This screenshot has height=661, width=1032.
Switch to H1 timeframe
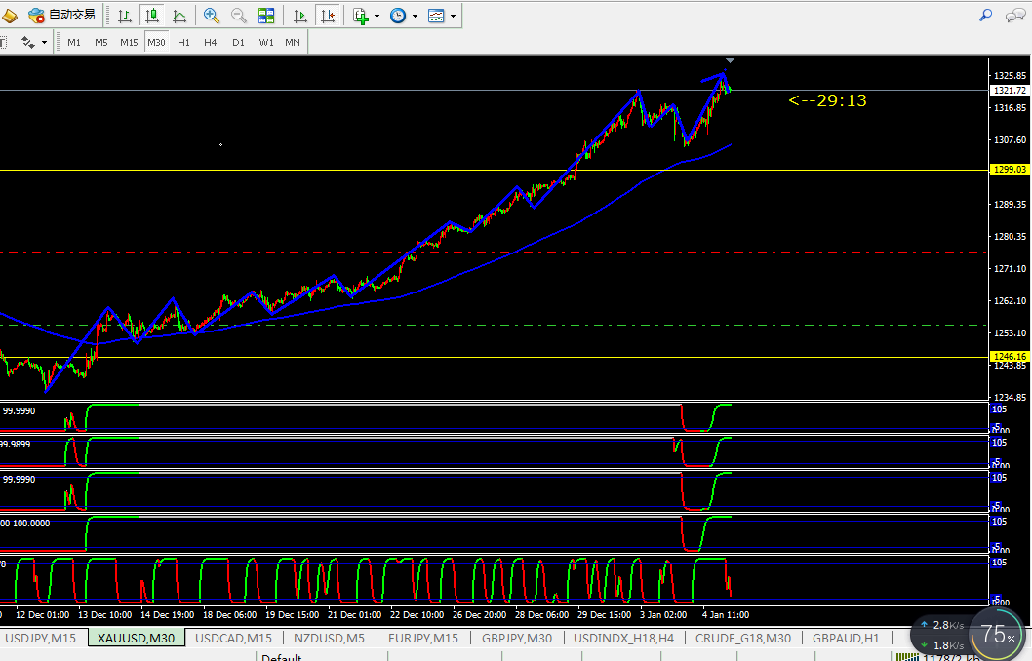click(x=183, y=42)
